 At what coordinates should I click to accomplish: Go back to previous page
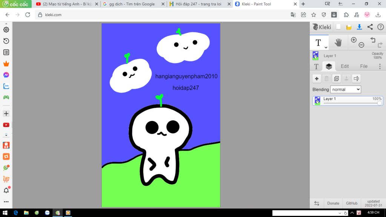tap(8, 15)
